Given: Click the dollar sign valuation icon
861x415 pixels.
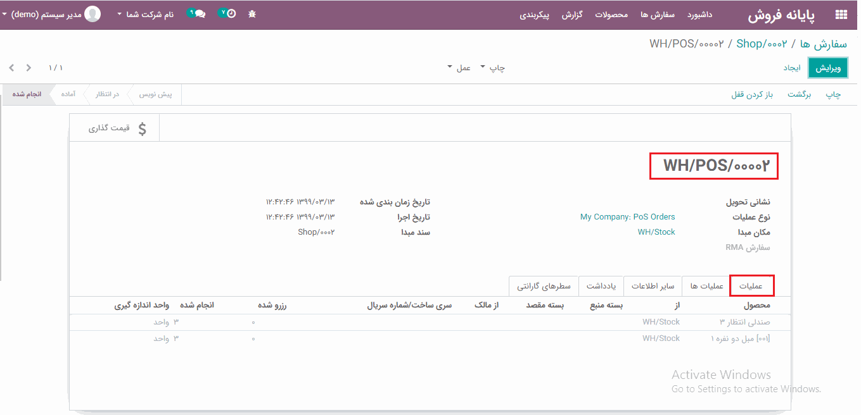Looking at the screenshot, I should (142, 128).
